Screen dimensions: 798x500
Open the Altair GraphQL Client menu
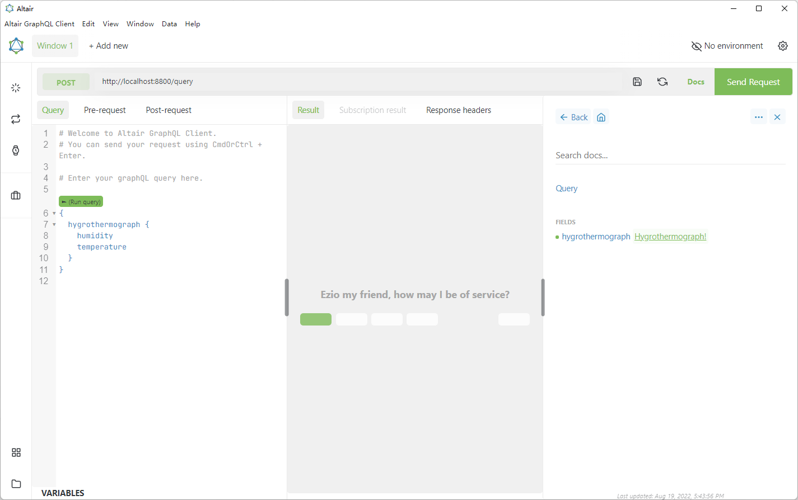tap(39, 24)
